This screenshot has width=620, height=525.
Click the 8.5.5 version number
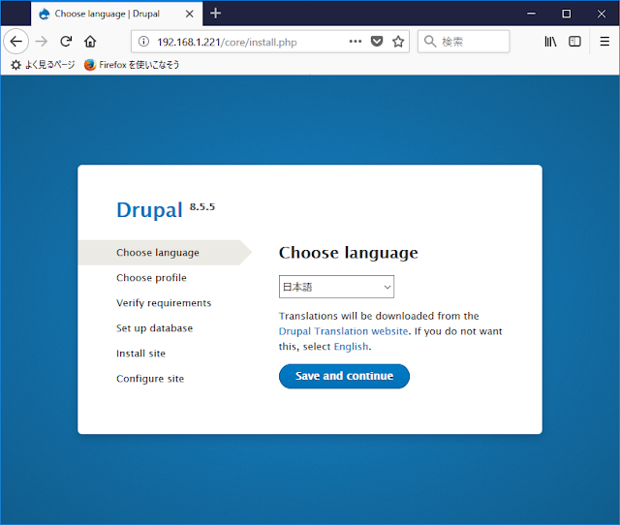click(202, 206)
